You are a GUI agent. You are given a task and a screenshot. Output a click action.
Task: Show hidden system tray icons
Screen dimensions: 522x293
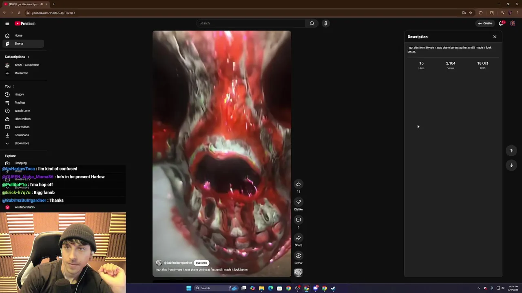click(x=479, y=288)
